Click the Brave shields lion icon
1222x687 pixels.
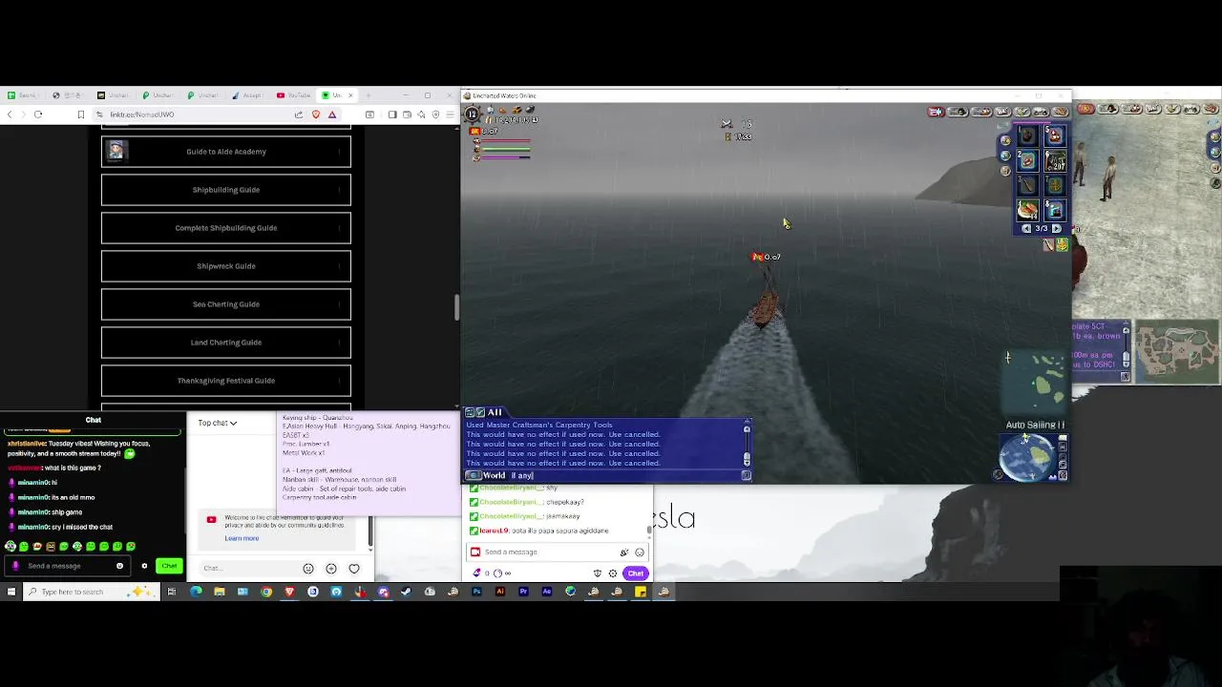316,114
